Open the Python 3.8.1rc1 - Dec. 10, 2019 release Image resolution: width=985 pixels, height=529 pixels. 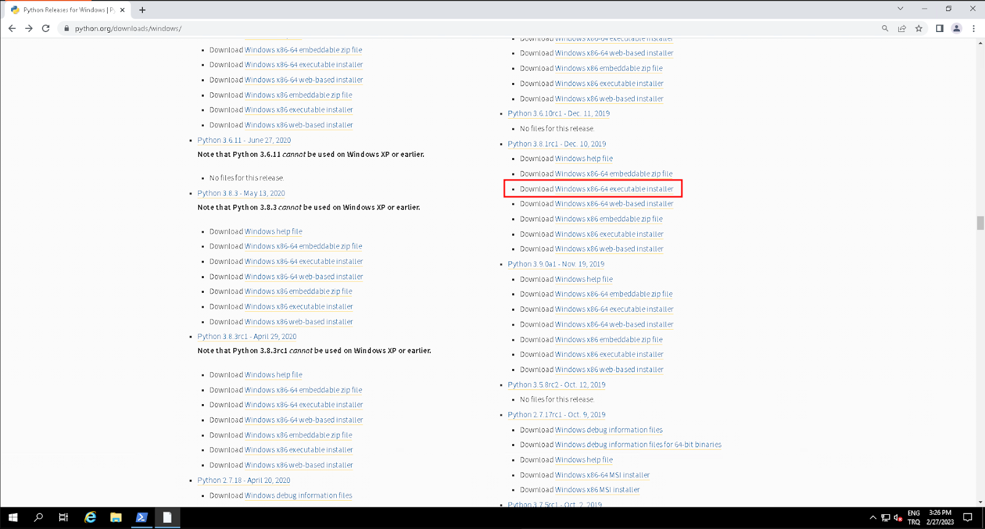pos(557,143)
